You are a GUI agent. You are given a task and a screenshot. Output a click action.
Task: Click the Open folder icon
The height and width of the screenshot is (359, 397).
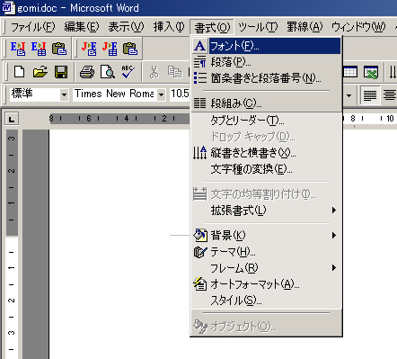[40, 72]
